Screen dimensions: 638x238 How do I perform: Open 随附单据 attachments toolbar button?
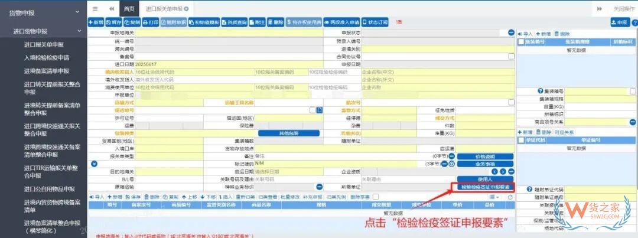pyautogui.click(x=174, y=22)
